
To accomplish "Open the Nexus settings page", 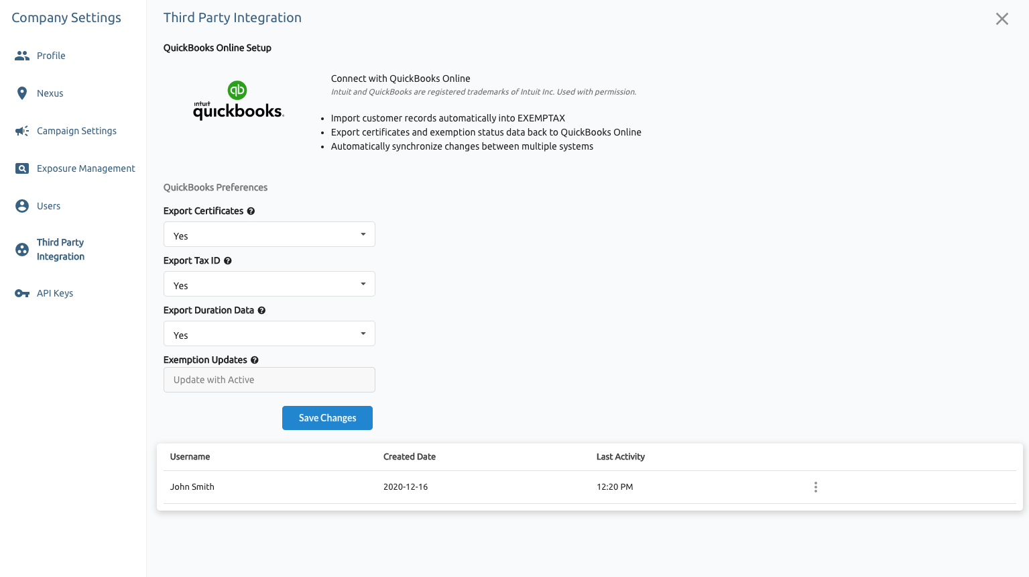I will pos(50,93).
